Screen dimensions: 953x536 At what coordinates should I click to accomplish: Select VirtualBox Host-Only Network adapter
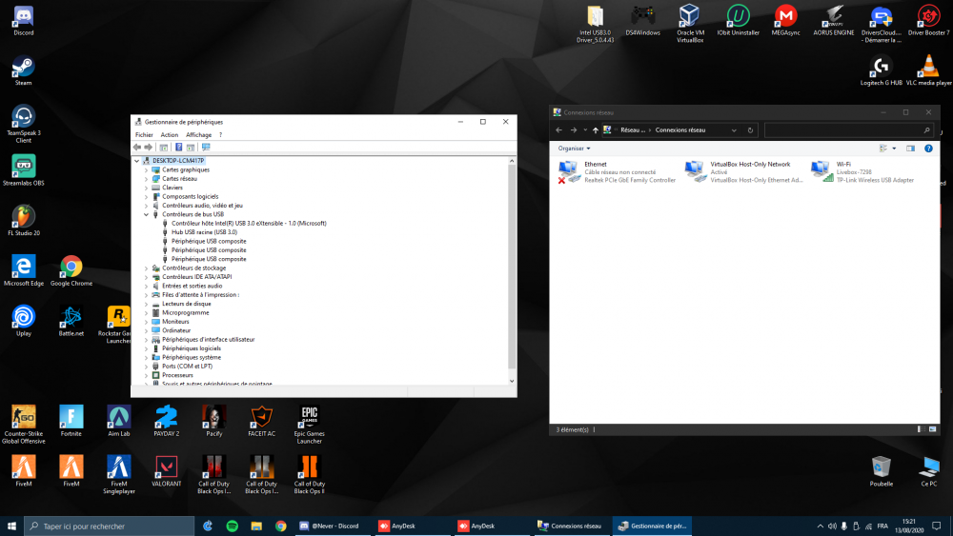pyautogui.click(x=696, y=170)
